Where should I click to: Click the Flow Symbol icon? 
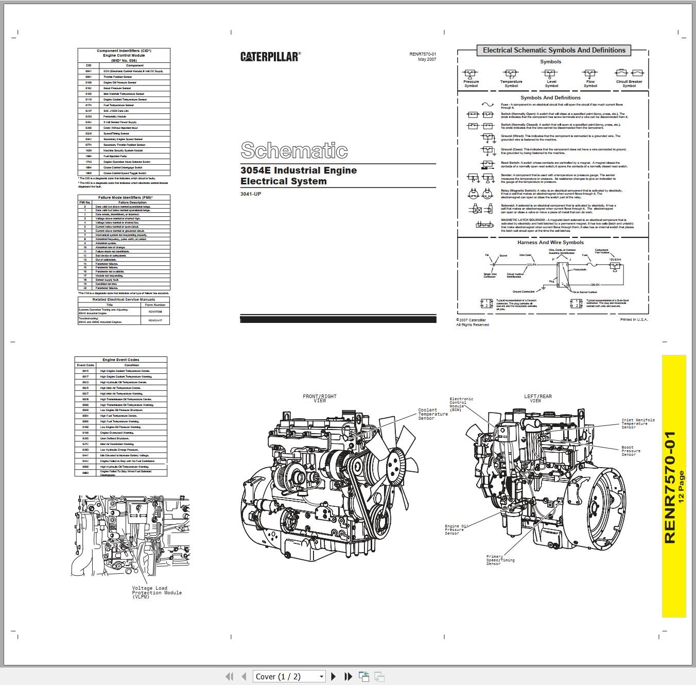tap(590, 74)
